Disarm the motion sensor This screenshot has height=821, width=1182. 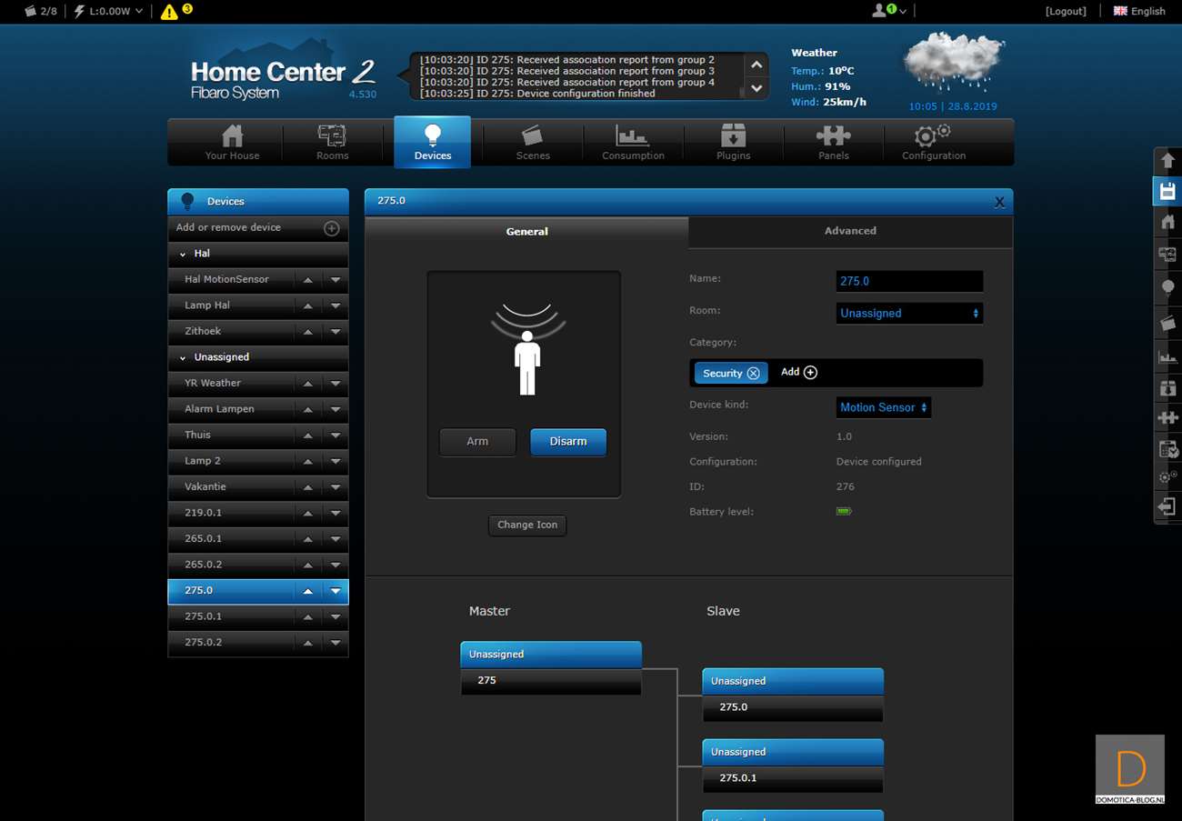click(x=567, y=442)
